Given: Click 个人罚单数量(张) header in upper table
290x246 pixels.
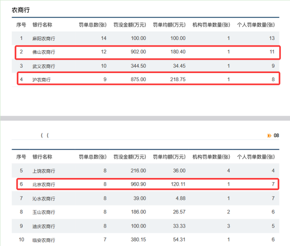Looking at the screenshot, I should 256,25.
